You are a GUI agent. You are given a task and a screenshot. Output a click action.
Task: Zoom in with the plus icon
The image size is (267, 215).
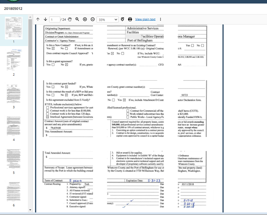coord(85,19)
